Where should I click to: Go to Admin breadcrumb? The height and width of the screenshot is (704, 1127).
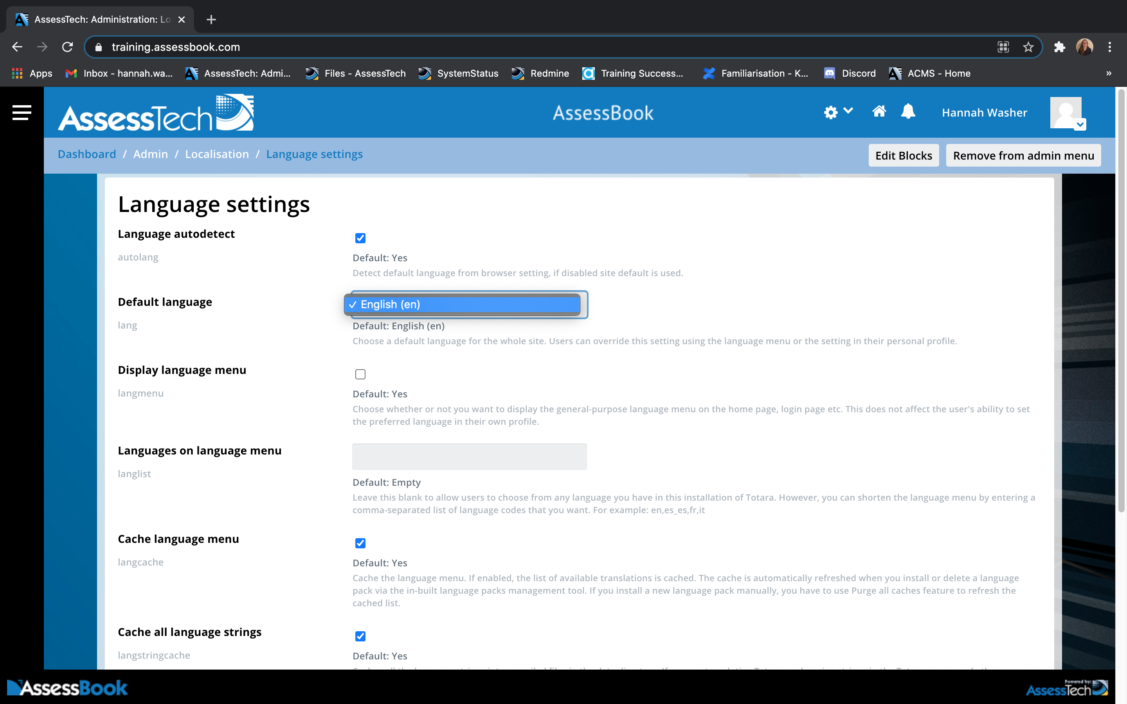(x=150, y=154)
